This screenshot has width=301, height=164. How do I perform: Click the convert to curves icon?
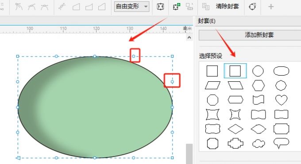252,7
